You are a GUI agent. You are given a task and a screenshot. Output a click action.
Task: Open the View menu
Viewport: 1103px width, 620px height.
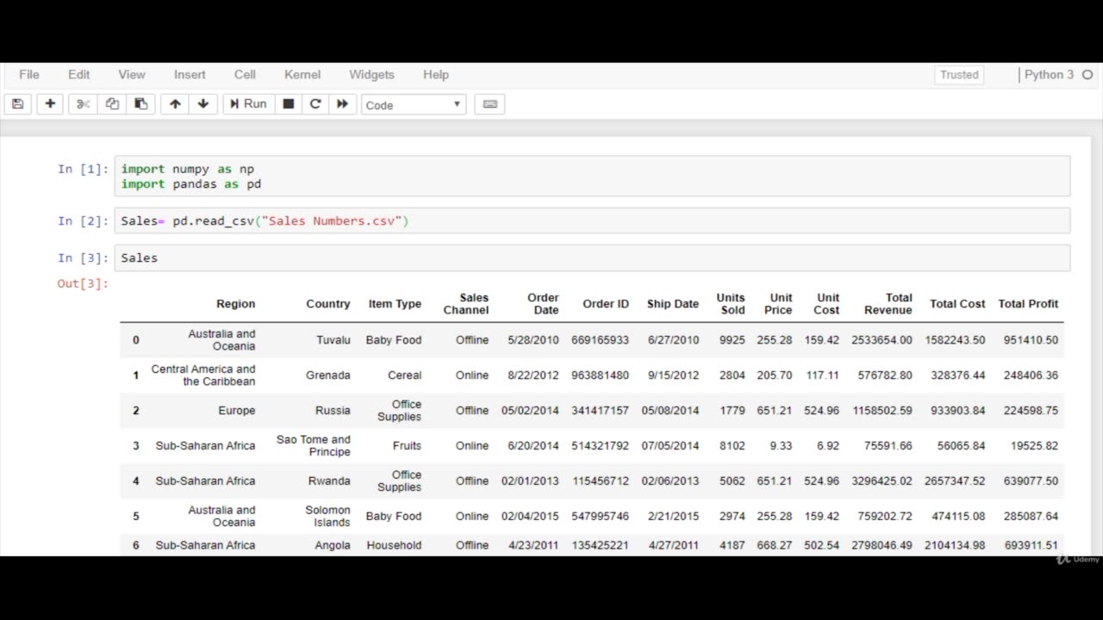coord(132,75)
